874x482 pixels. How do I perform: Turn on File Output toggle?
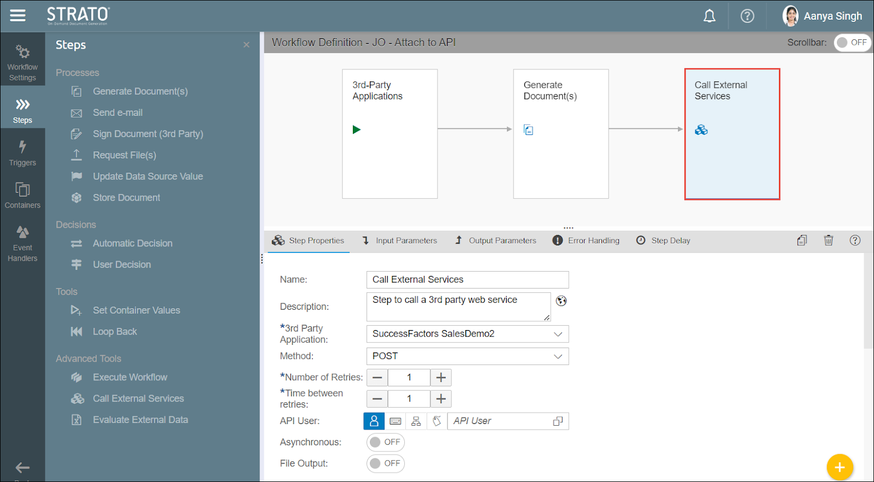[385, 463]
